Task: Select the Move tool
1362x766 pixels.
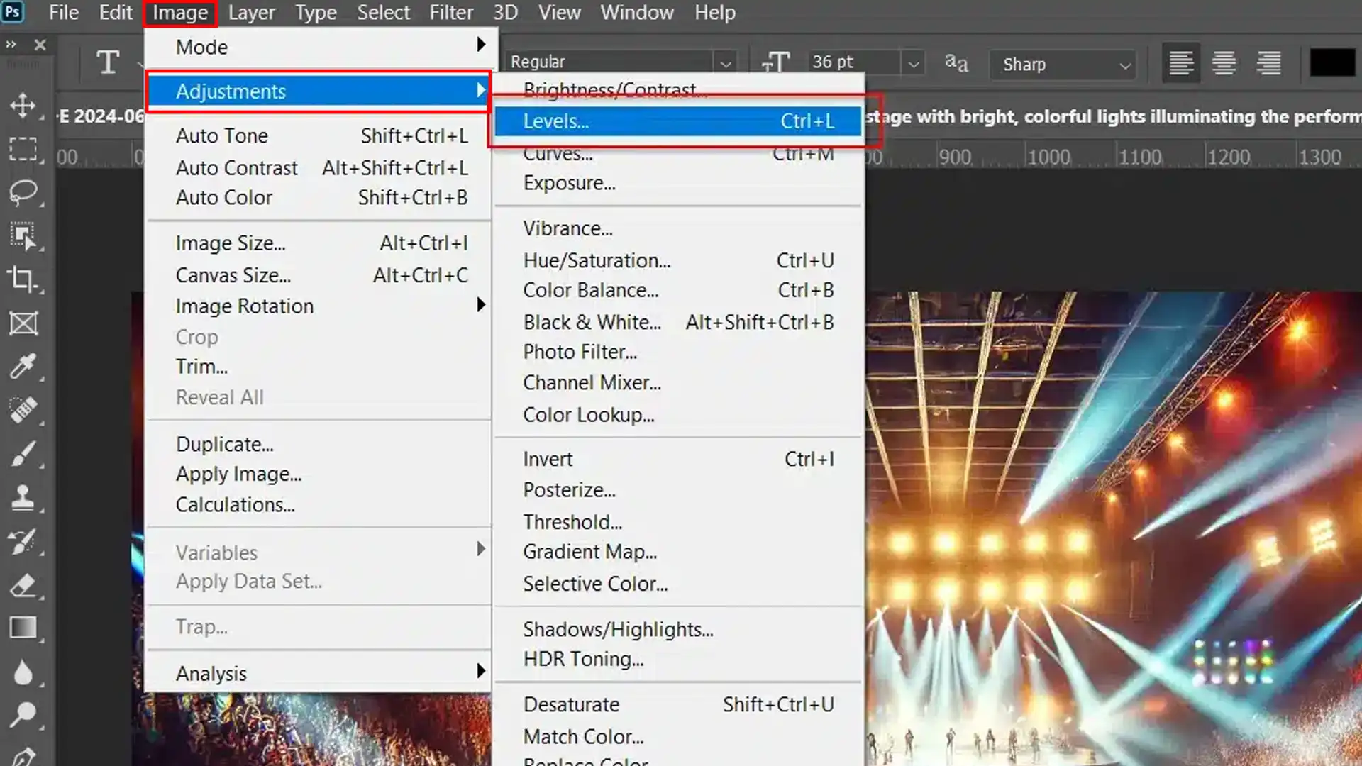Action: coord(23,106)
